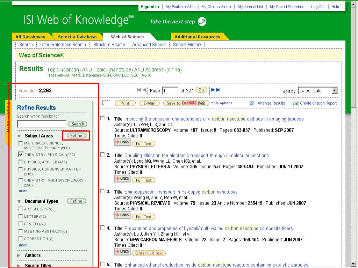Click Save to EndNote Web button
This screenshot has height=268, width=358.
tap(186, 103)
